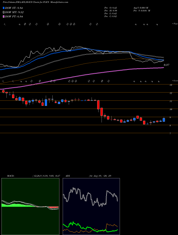Click the MACD parameters '(12,26,9) 8.58, 9.05, -0.47'
Image resolution: width=178 pixels, height=235 pixels.
pyautogui.click(x=46, y=176)
